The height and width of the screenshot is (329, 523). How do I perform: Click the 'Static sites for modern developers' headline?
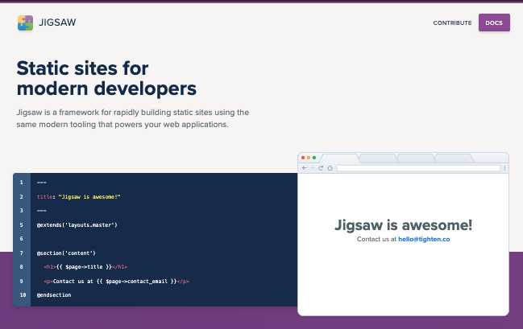pos(106,78)
